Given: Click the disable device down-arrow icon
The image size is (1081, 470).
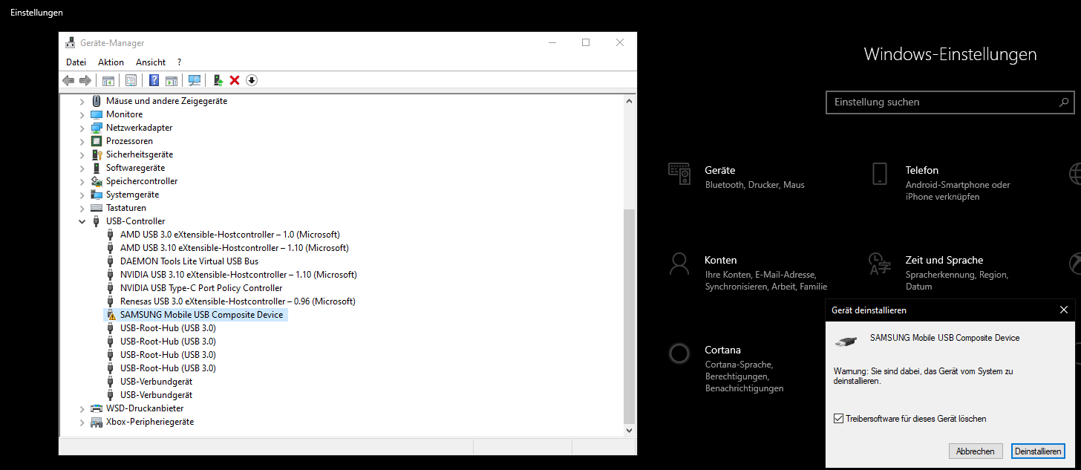Looking at the screenshot, I should tap(252, 80).
